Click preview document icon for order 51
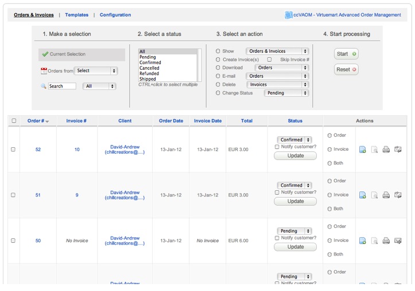Viewport: 415px width, 291px height. tap(374, 195)
